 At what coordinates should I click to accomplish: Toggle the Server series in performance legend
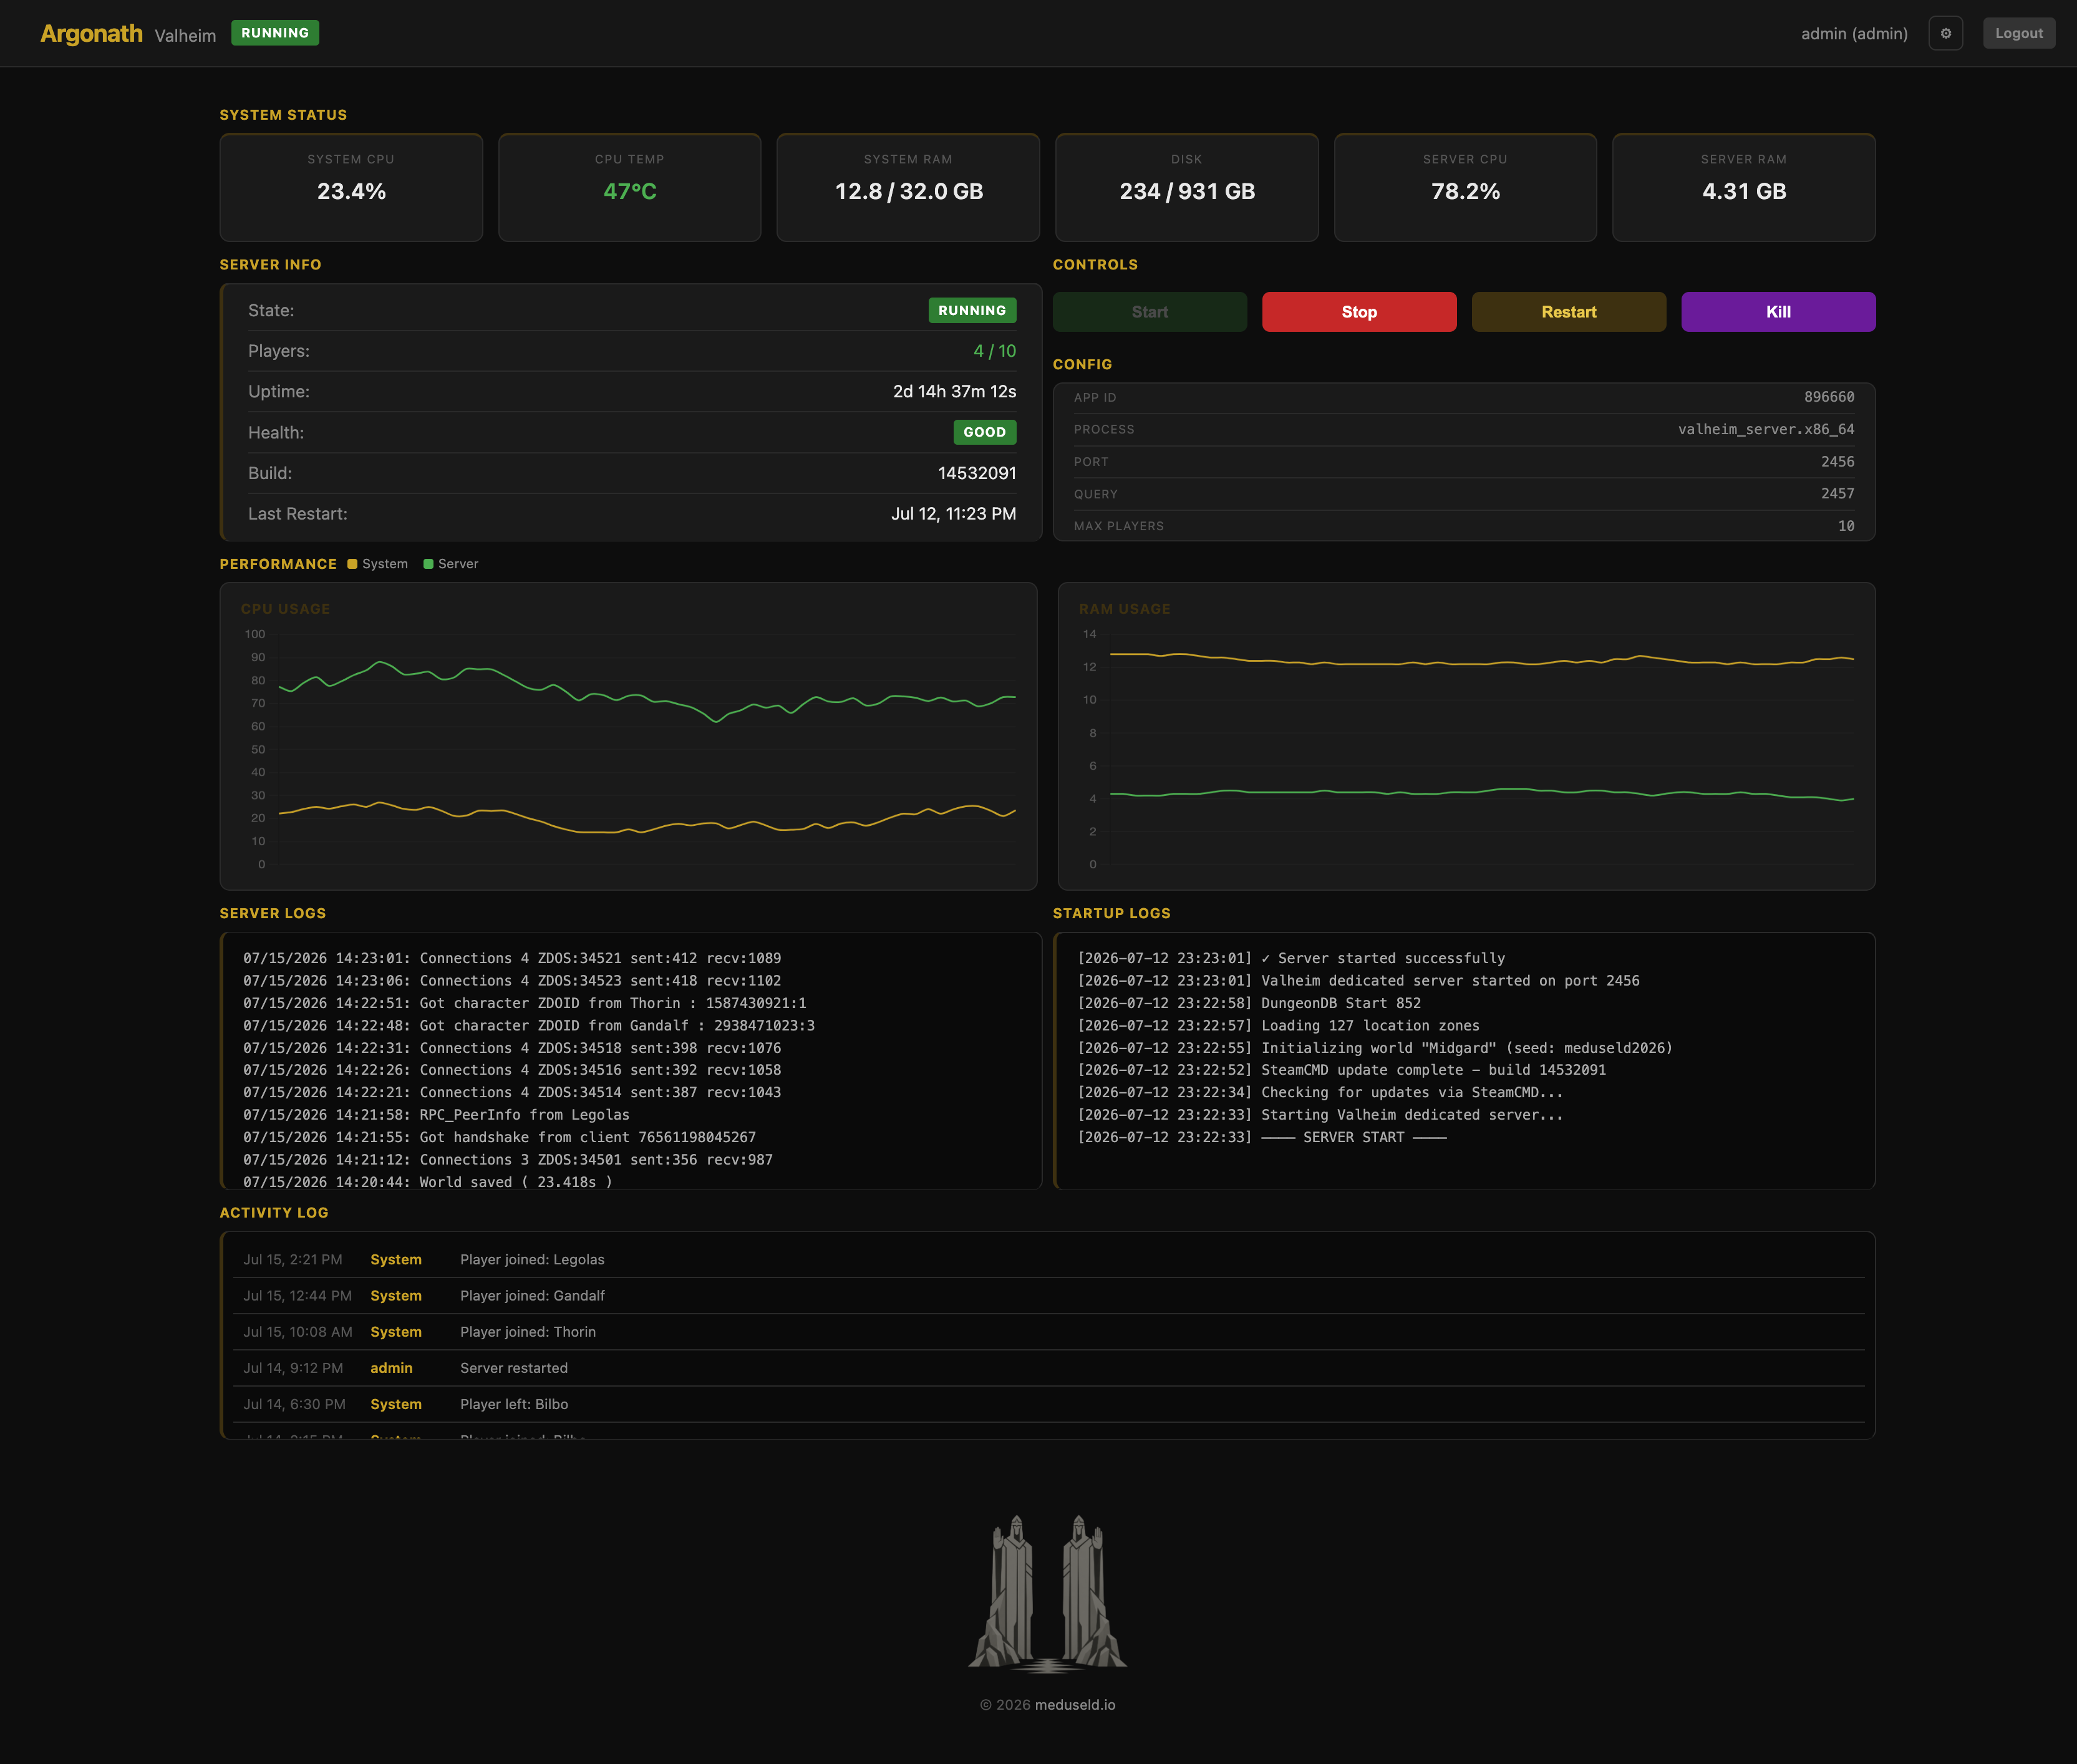coord(451,564)
